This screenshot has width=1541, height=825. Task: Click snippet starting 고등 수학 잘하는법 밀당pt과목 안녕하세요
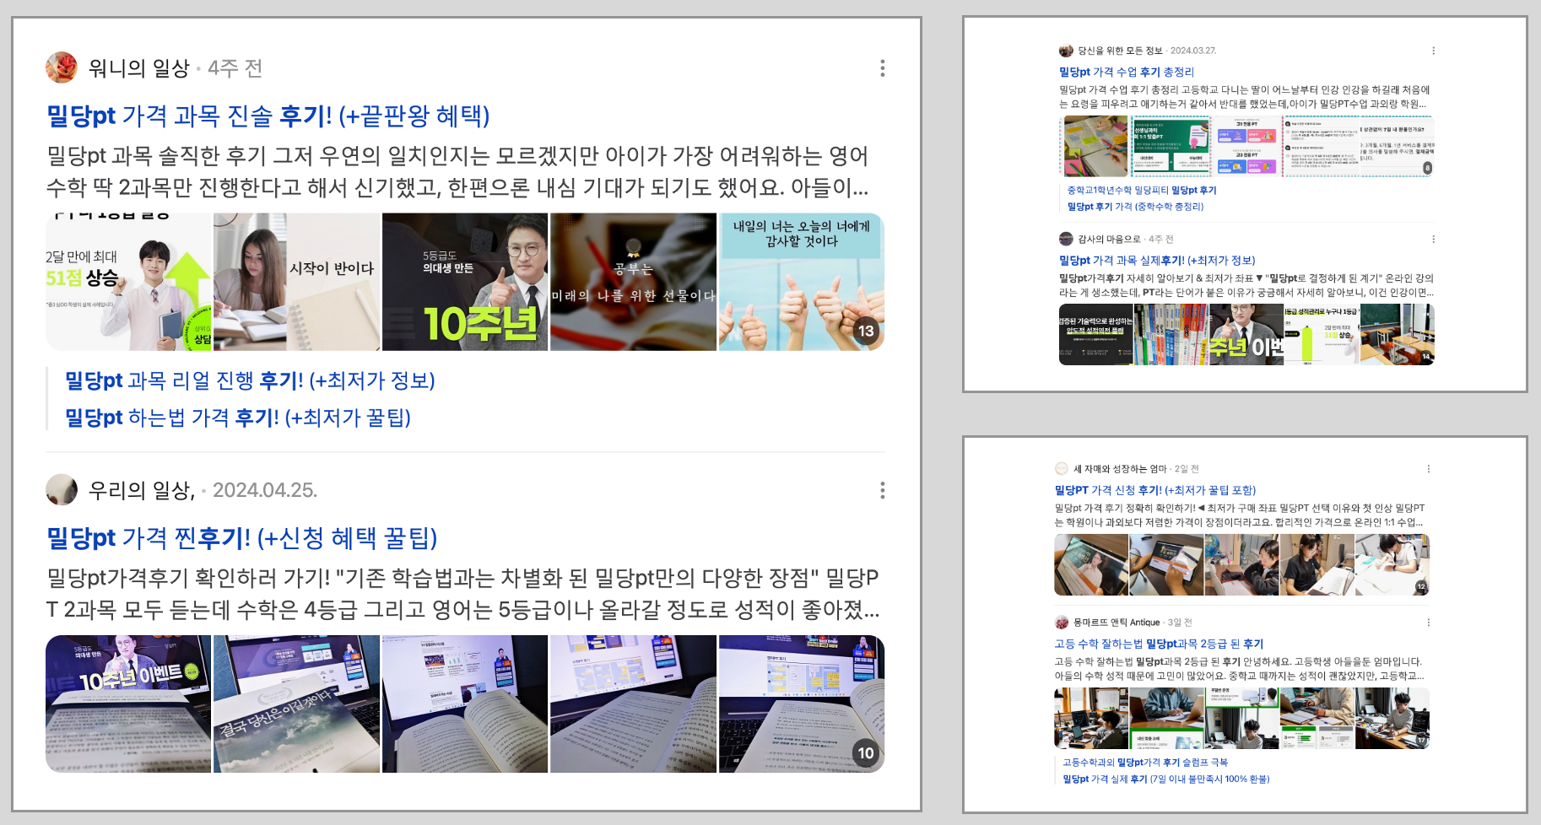tap(1240, 668)
